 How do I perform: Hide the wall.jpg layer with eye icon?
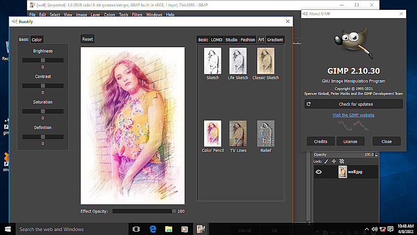pos(319,172)
